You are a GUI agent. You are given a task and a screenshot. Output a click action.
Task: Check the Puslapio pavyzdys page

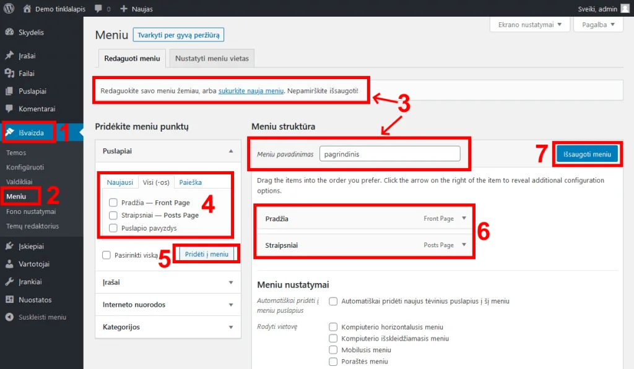tap(113, 228)
